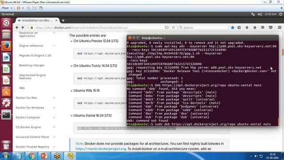Open FAQ sidebar link
Screen dimensions: 284x160
point(22,88)
